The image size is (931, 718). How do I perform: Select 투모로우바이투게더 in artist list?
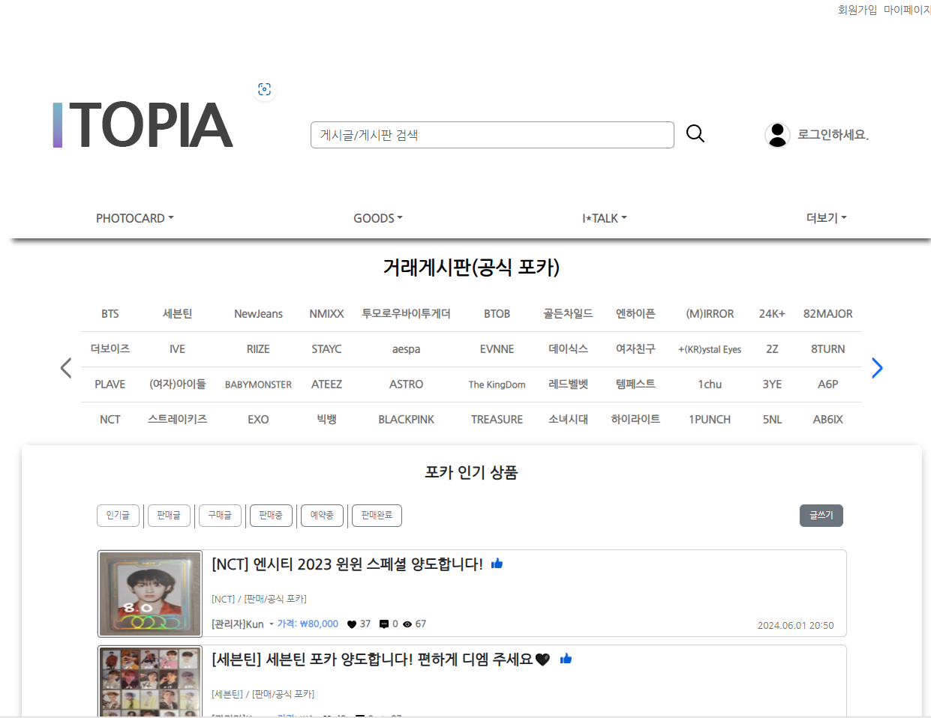(x=406, y=314)
